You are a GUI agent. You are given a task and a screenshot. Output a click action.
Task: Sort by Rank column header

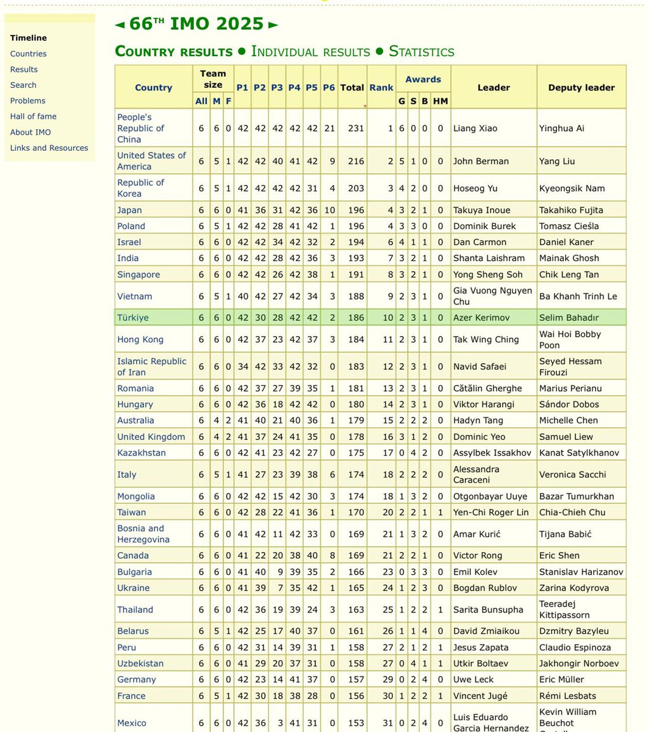(381, 87)
